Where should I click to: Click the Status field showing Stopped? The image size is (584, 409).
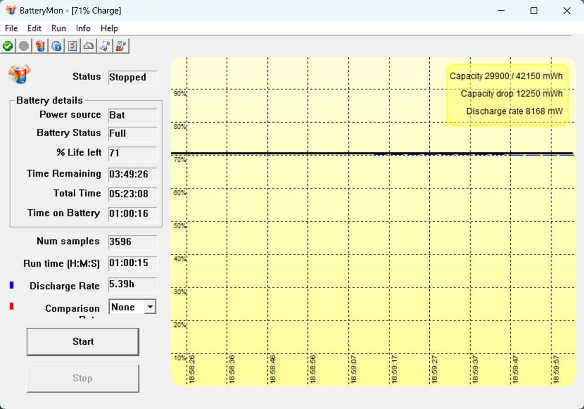click(x=132, y=78)
